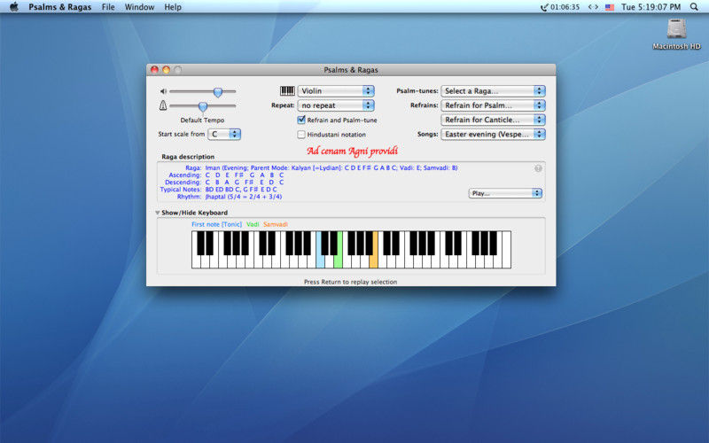Click the phone timer 01:06:35 menu bar item

[x=560, y=7]
